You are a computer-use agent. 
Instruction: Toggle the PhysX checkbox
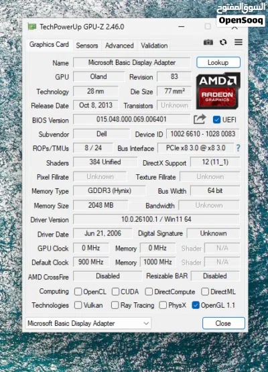click(x=163, y=305)
